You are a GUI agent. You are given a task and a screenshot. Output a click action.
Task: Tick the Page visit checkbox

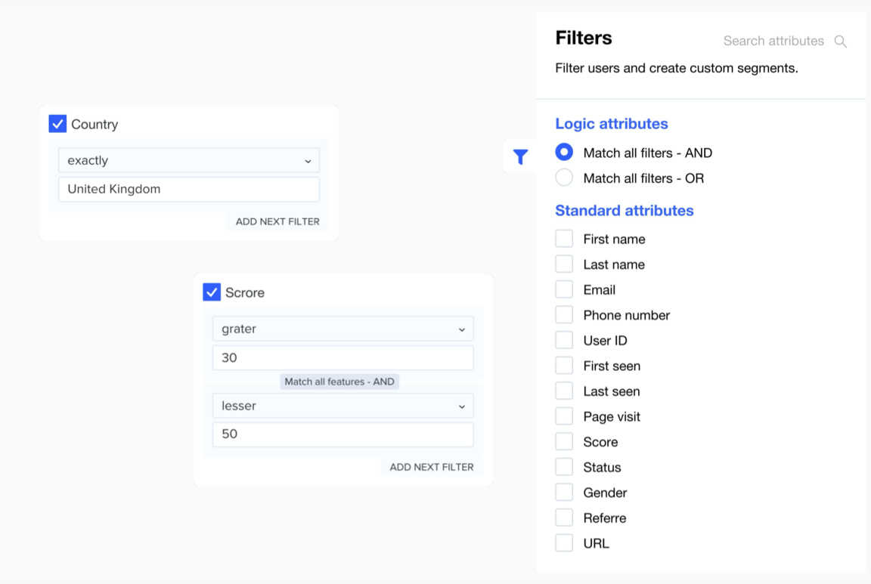[564, 416]
